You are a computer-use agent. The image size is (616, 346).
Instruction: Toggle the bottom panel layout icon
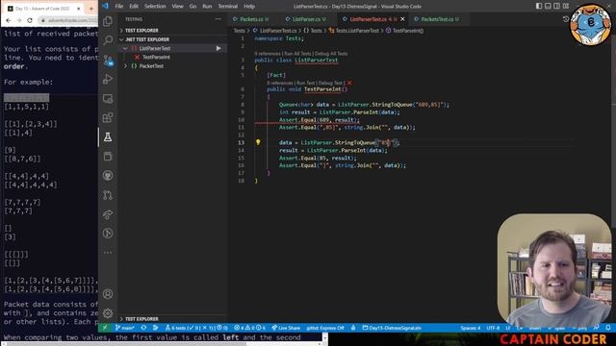click(548, 6)
